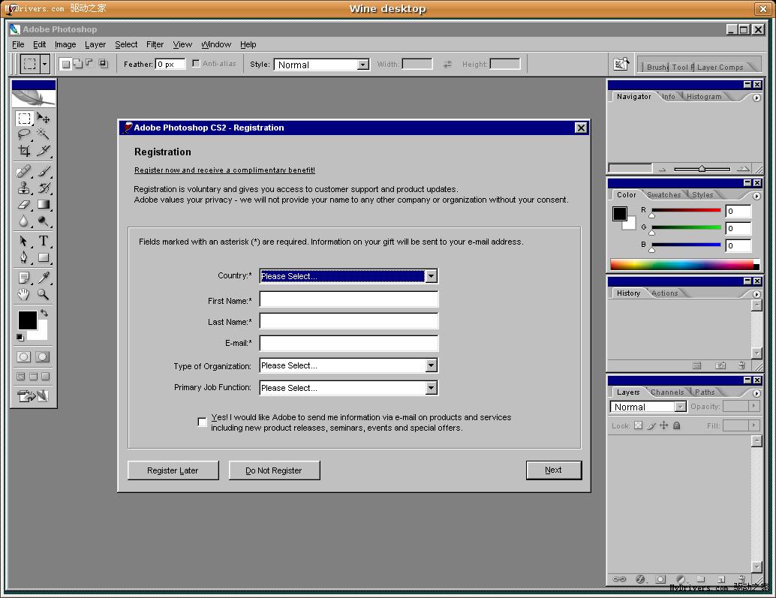Click the Register Later button
Viewport: 776px width, 598px height.
coord(173,470)
